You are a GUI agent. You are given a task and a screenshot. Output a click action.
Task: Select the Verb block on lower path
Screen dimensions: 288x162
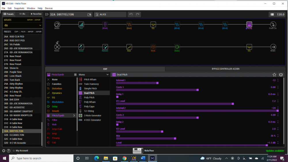[153, 47]
